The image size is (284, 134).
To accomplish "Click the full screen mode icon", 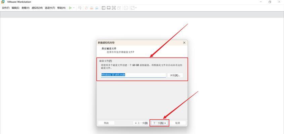I will click(x=114, y=8).
